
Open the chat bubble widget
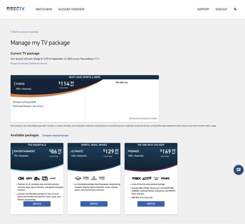click(x=238, y=170)
